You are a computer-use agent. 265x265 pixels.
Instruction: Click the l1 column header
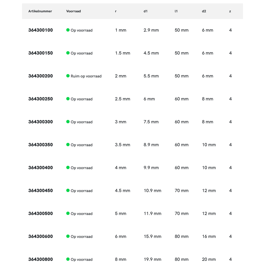(176, 11)
